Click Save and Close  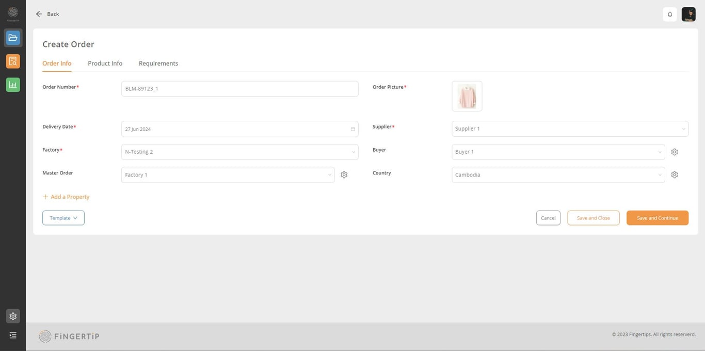tap(594, 218)
